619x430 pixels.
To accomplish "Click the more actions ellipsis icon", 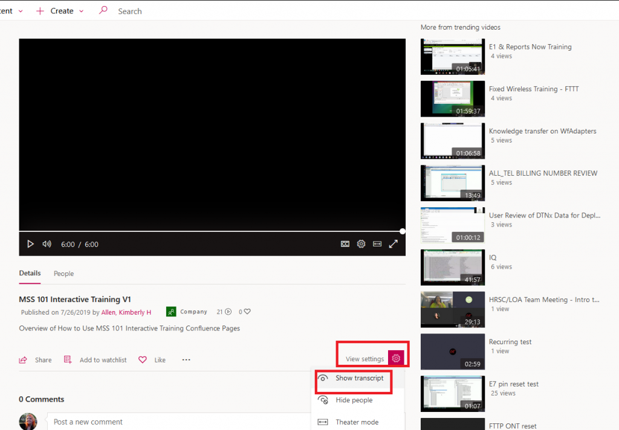I will (x=186, y=359).
